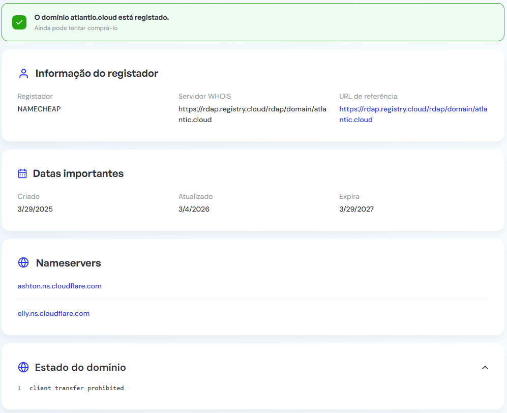507x413 pixels.
Task: Click the Expira label
Action: point(349,197)
